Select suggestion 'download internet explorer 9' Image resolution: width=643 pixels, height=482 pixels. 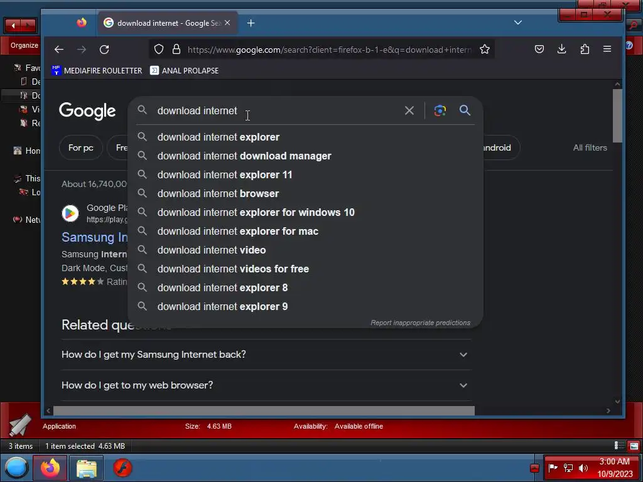[x=306, y=306]
